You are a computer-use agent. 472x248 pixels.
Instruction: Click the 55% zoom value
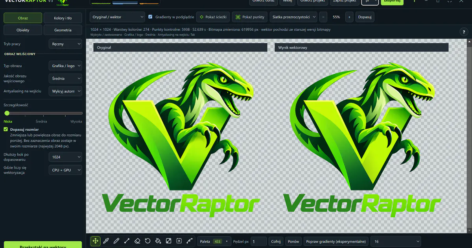tap(336, 17)
